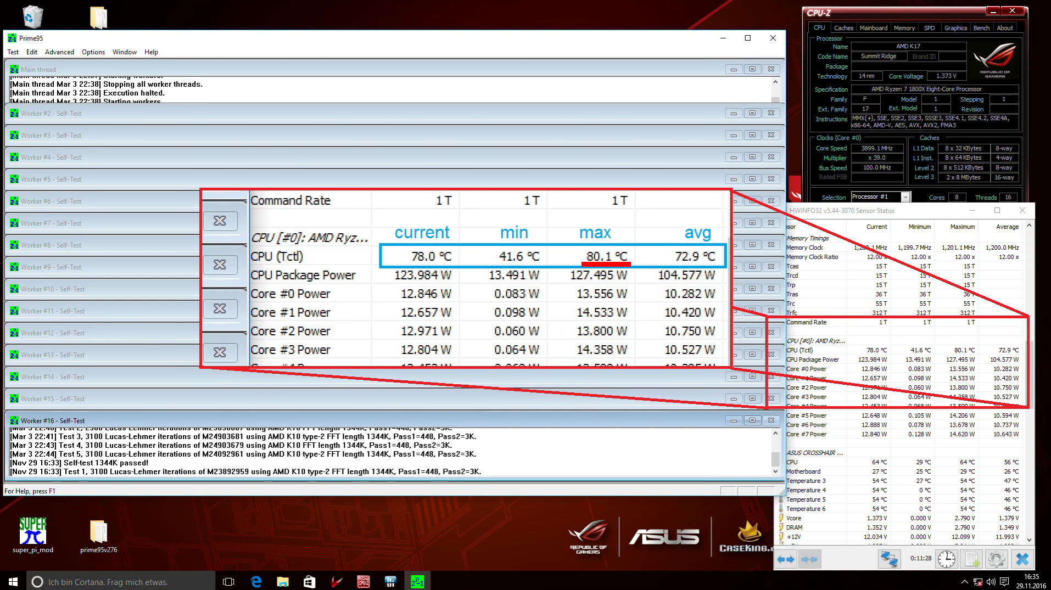Minimize the Main thread child window
Screen dimensions: 1051x590
[734, 69]
